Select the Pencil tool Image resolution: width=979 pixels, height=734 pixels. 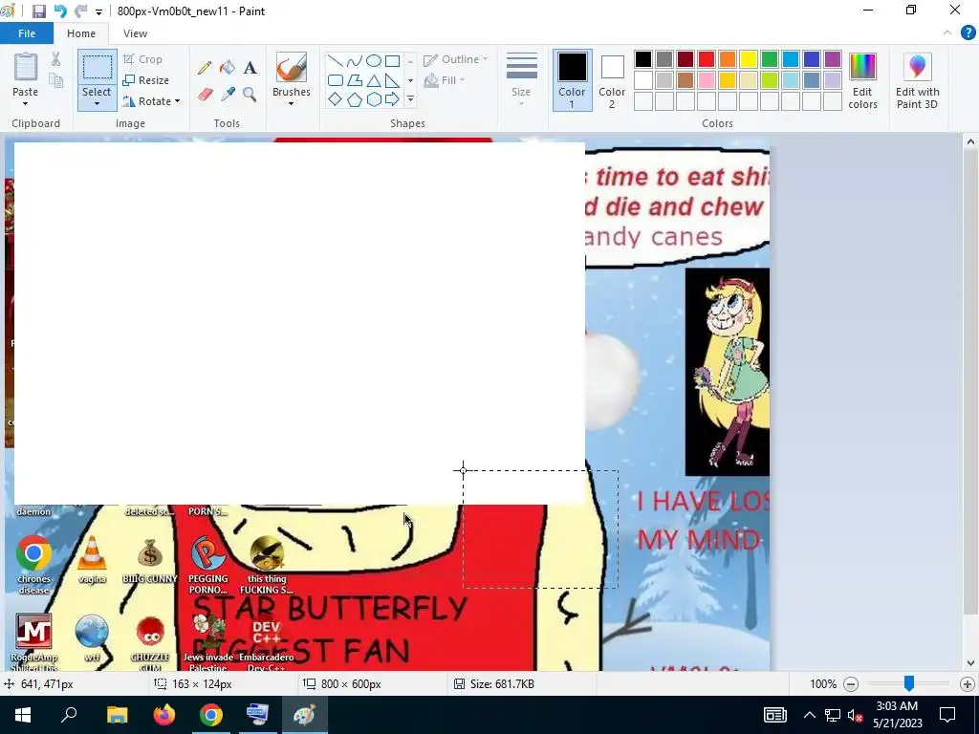pos(205,68)
